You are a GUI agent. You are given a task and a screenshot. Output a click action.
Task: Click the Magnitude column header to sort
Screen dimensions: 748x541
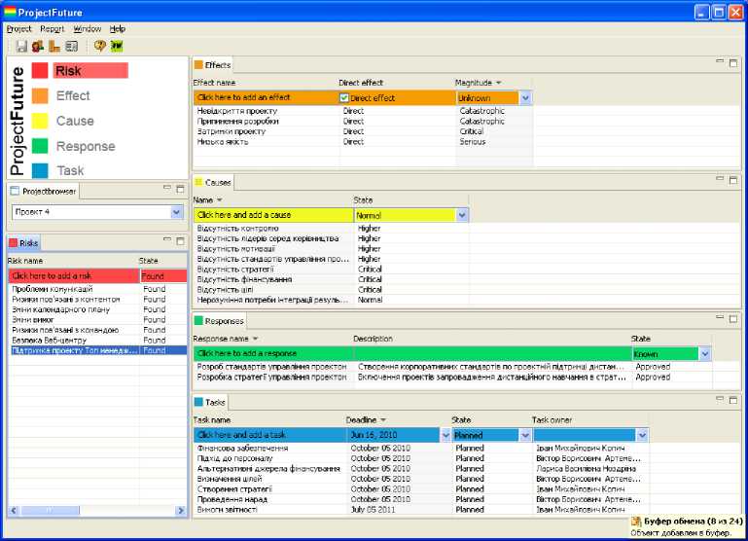[478, 83]
